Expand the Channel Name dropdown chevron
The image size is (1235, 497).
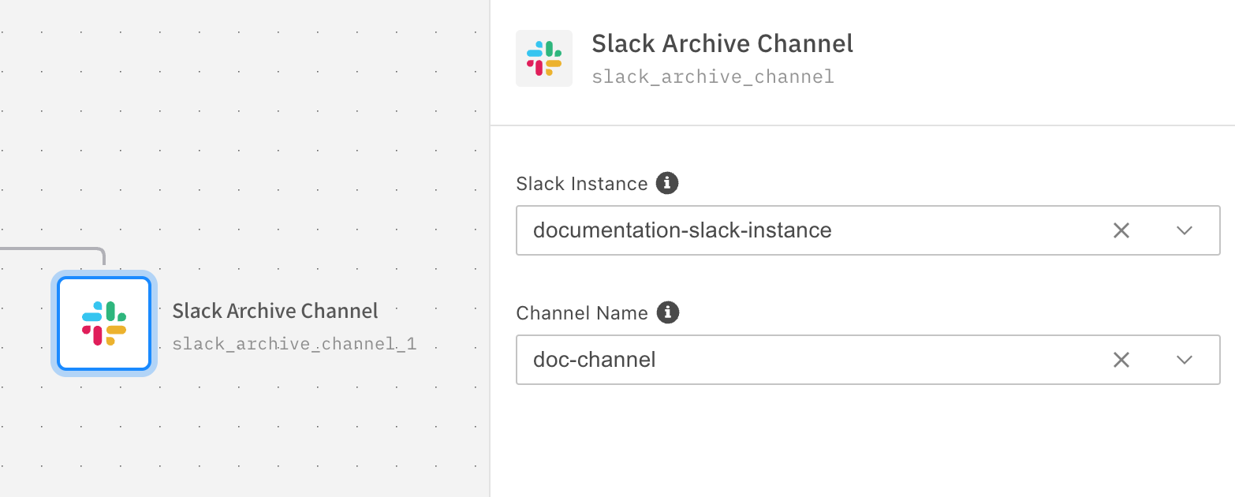point(1184,360)
